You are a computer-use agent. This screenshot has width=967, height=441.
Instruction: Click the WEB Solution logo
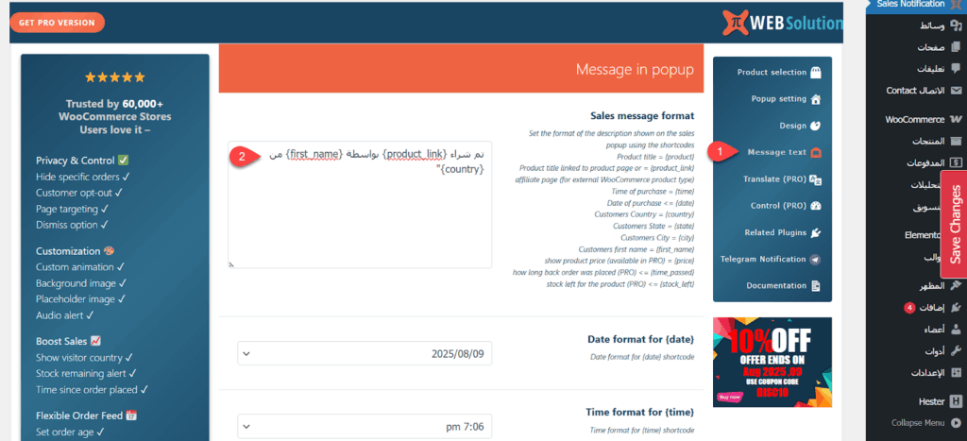click(x=782, y=24)
